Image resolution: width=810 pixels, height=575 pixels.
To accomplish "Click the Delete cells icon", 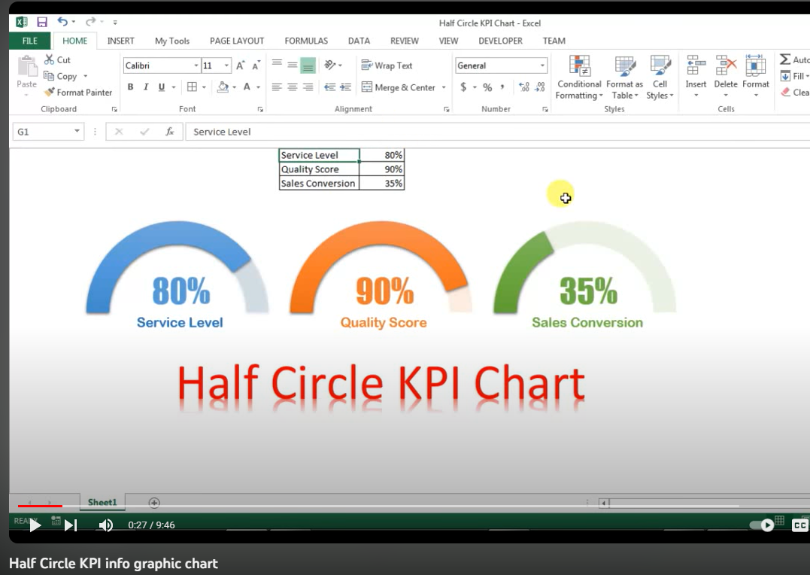I will pos(725,66).
